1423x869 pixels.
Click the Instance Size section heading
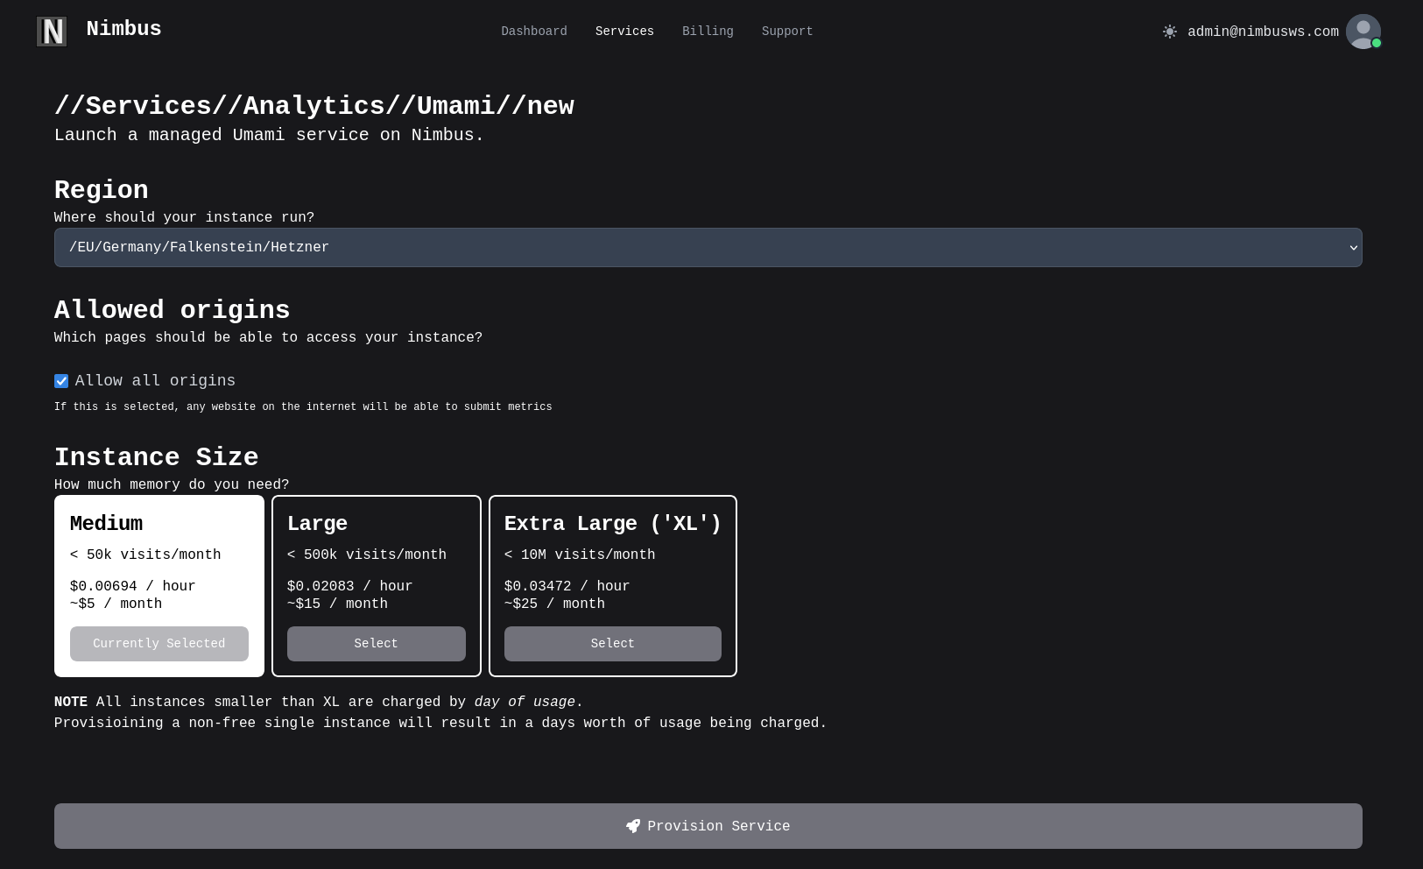click(157, 457)
